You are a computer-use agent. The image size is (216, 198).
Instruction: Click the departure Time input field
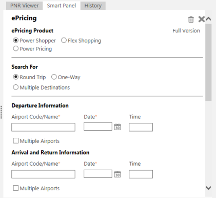141,127
